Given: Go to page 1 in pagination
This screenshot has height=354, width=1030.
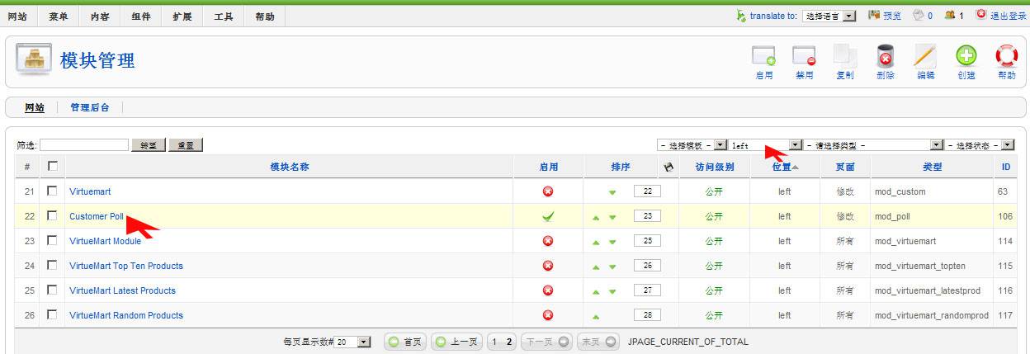Looking at the screenshot, I should point(494,342).
